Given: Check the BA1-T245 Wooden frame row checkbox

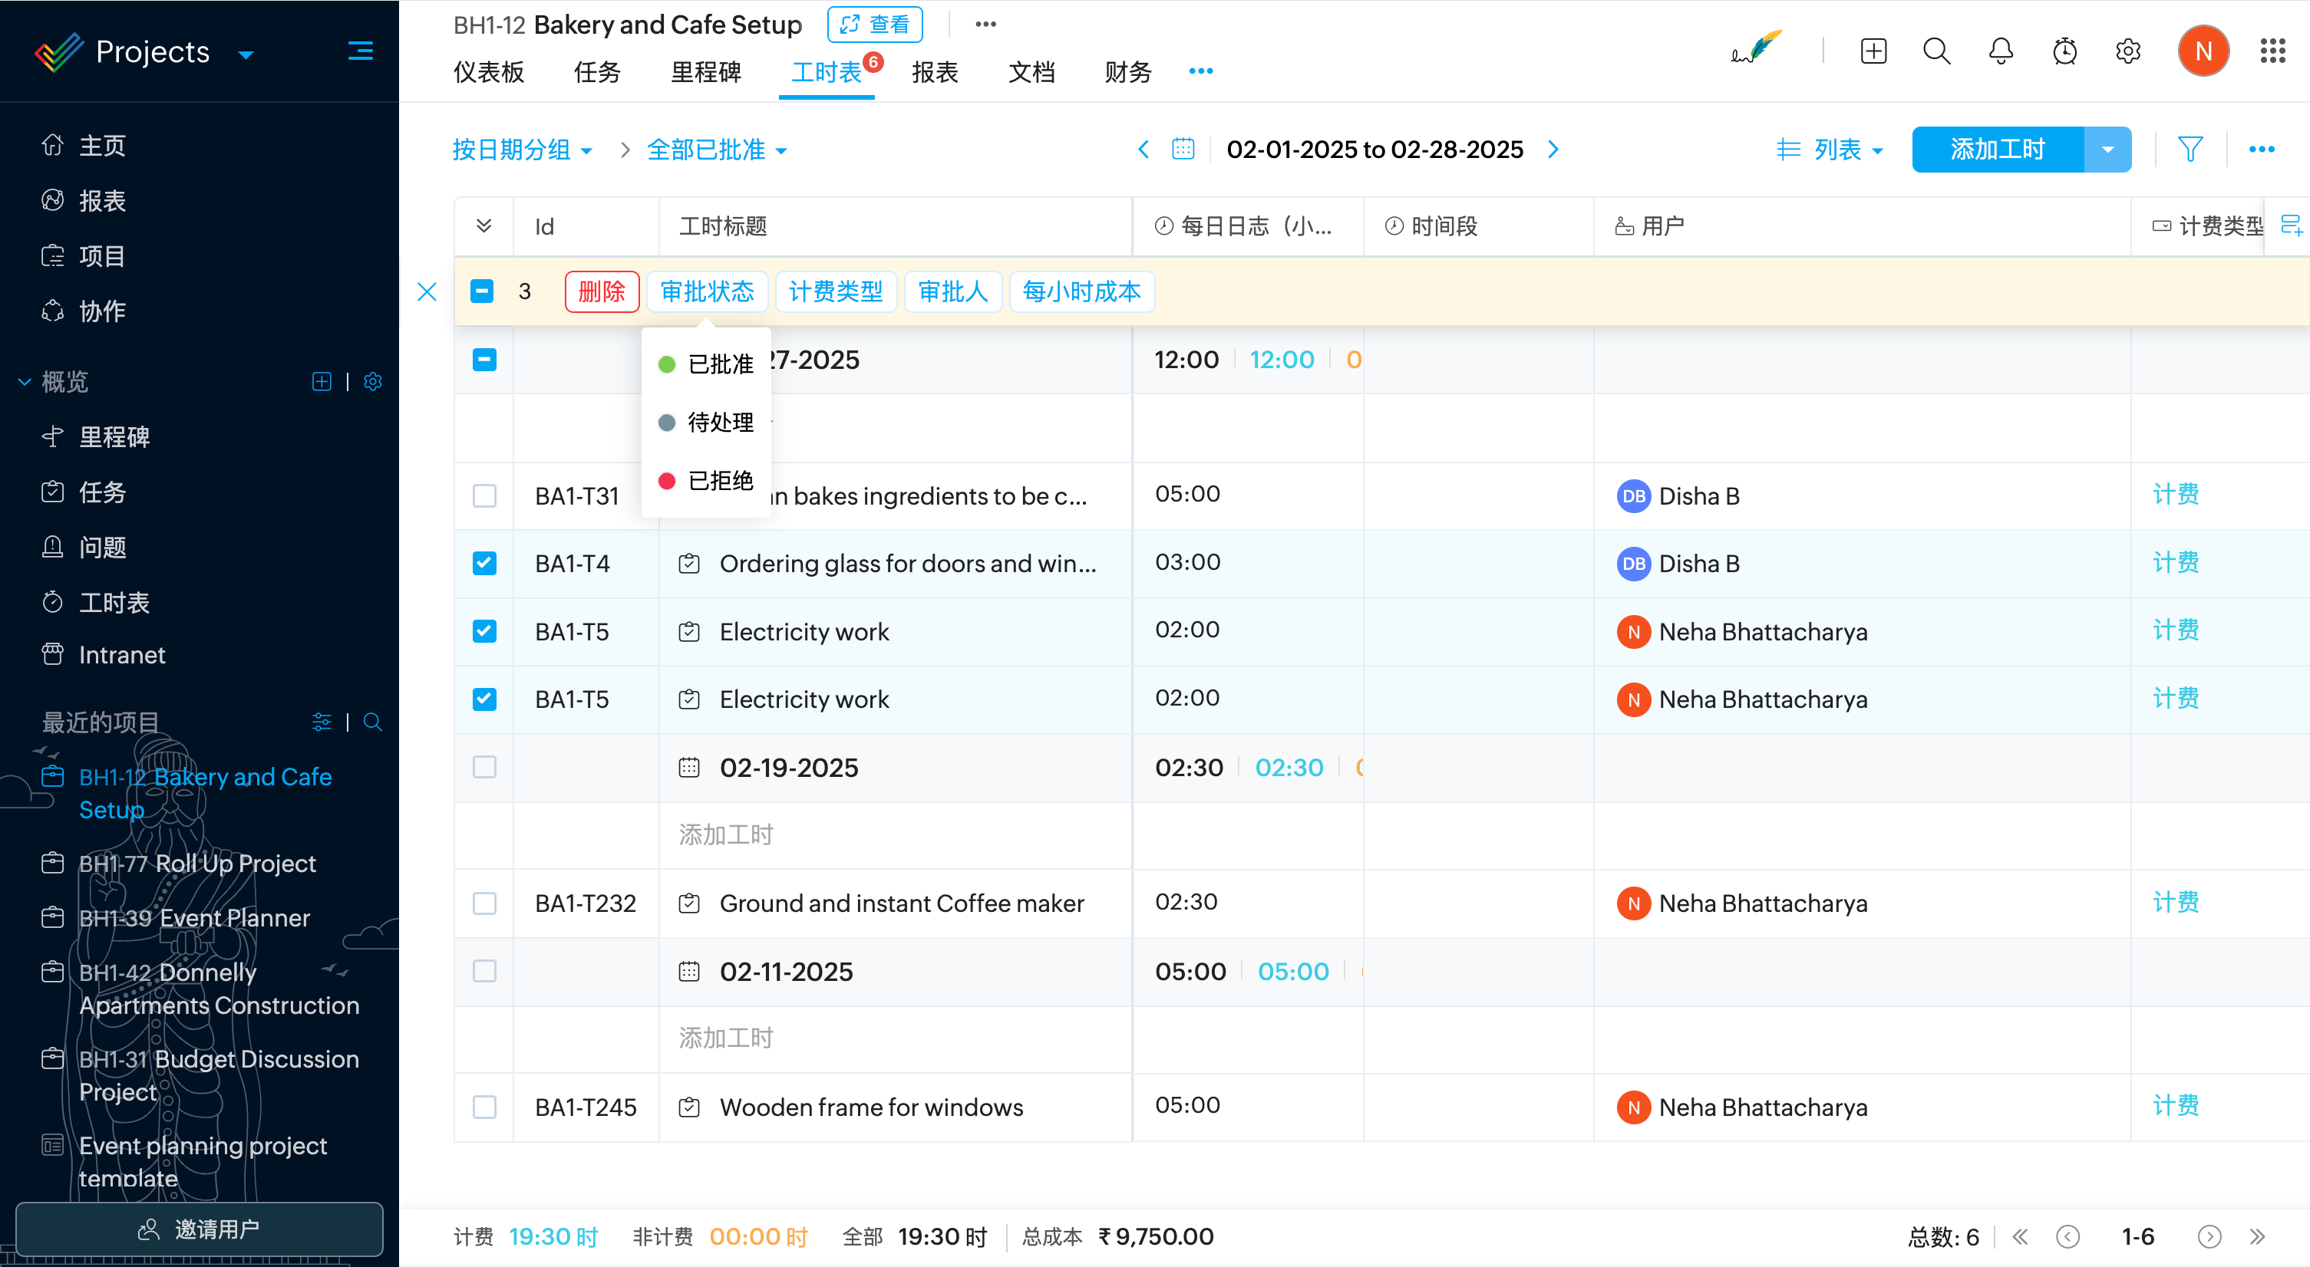Looking at the screenshot, I should pos(484,1107).
